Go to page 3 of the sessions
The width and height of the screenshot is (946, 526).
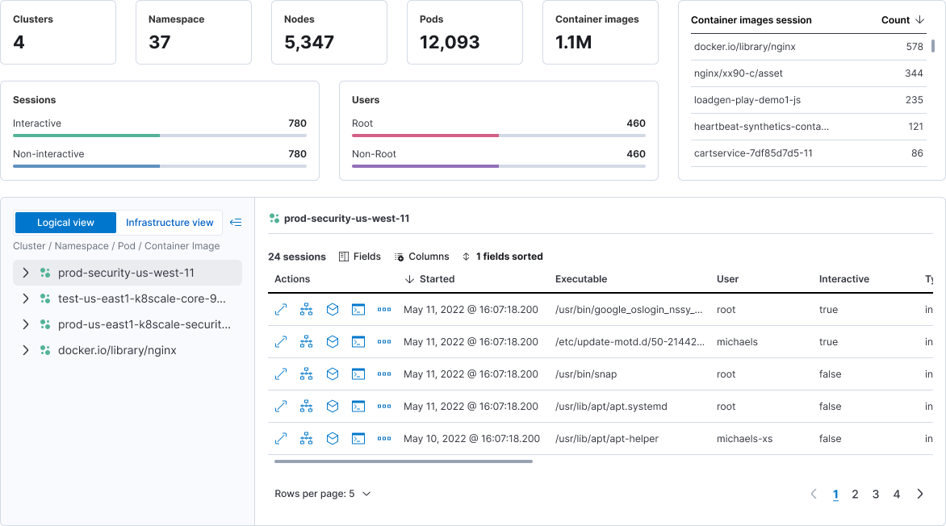click(x=876, y=495)
